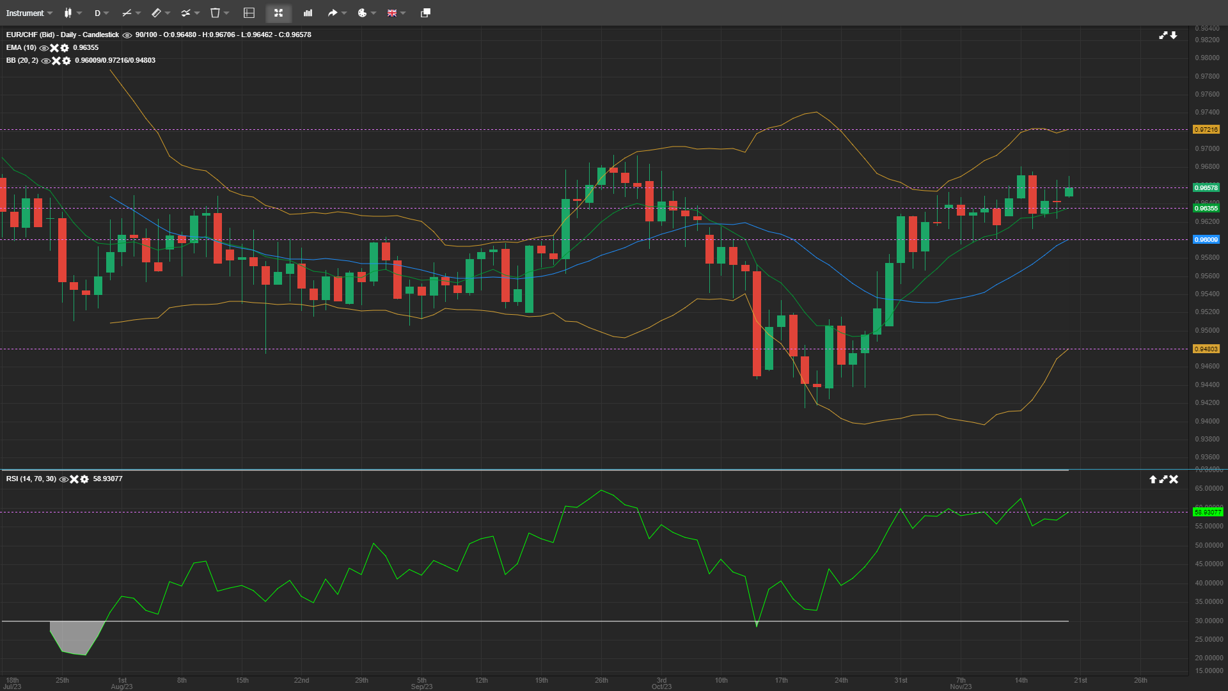Click the 58.93077 RSI value tag

(x=1208, y=512)
